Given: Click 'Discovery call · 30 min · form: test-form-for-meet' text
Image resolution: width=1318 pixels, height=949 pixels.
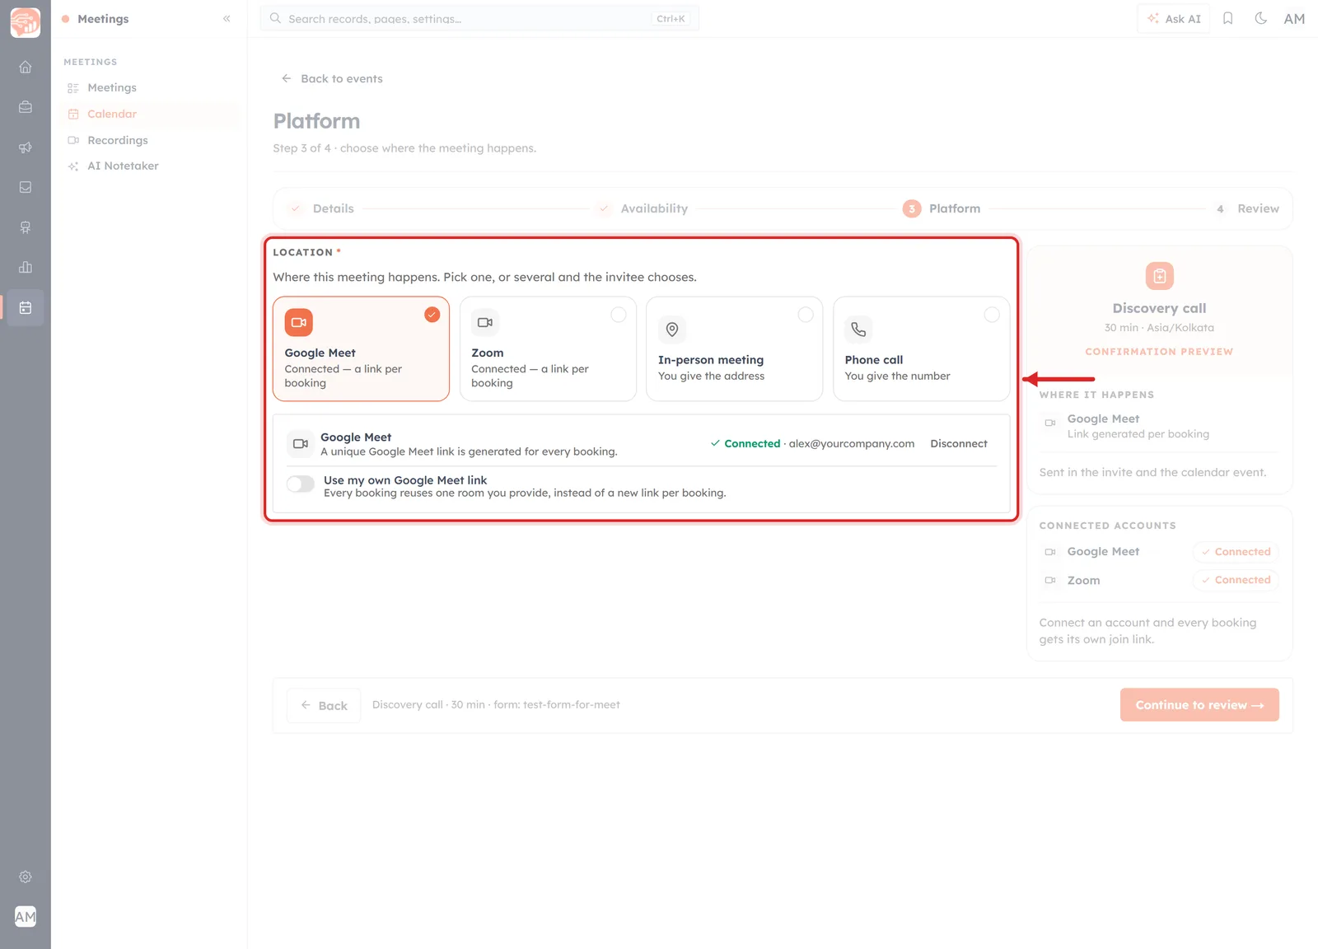Looking at the screenshot, I should (496, 705).
